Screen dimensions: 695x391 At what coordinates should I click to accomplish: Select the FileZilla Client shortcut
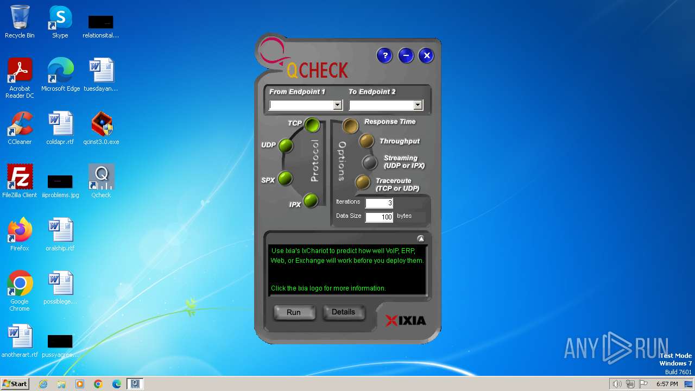[x=20, y=181]
